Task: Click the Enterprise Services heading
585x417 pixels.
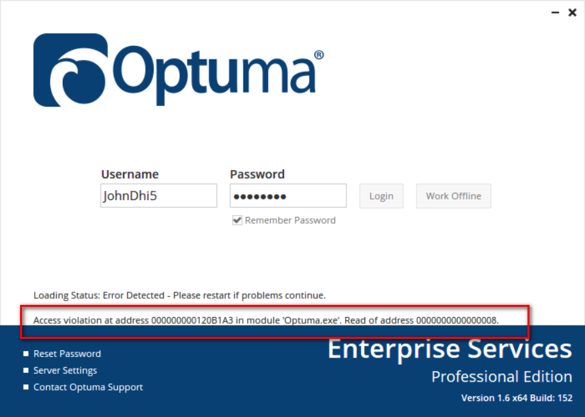Action: tap(449, 349)
